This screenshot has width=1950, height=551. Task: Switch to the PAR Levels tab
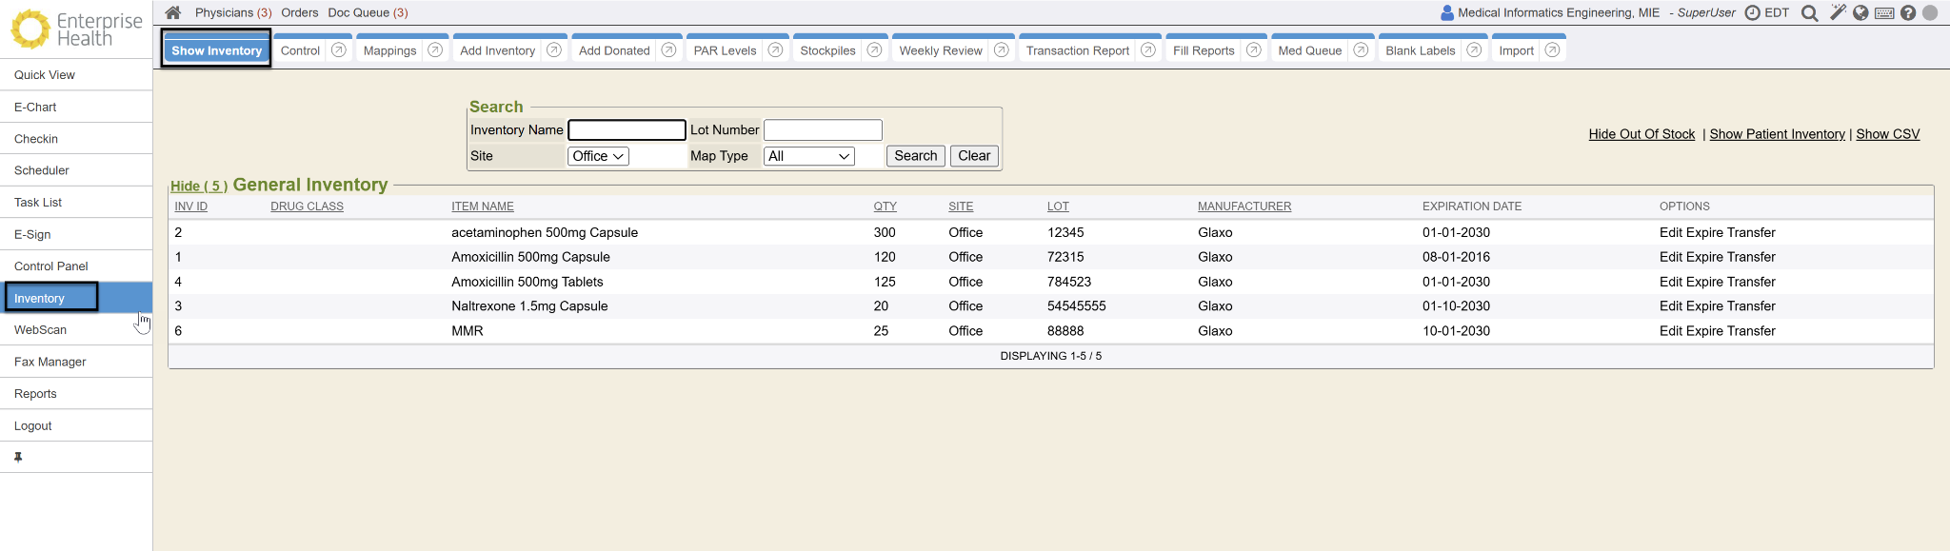click(725, 51)
